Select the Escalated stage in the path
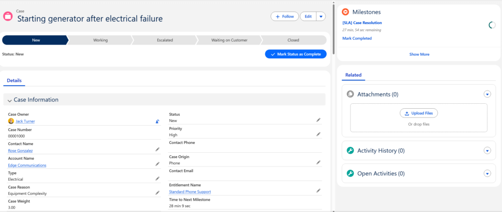The image size is (502, 212). click(165, 40)
